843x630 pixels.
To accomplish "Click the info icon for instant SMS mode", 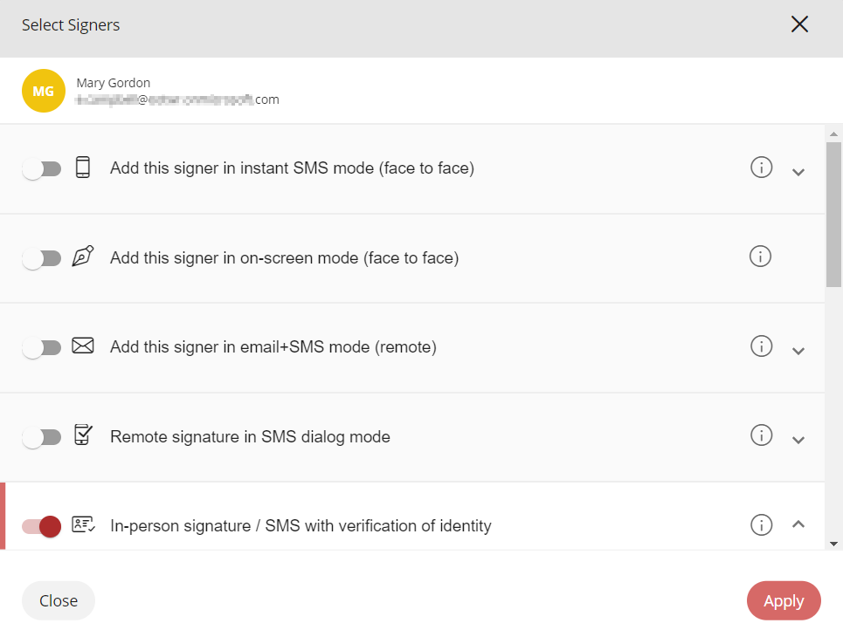I will pos(762,168).
